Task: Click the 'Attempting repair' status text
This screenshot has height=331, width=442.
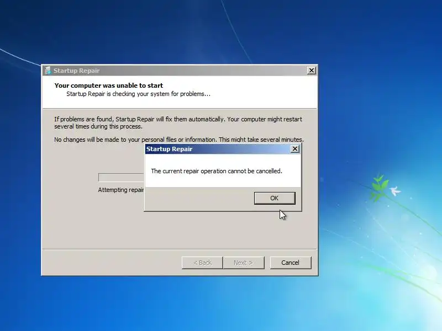Action: tap(121, 190)
